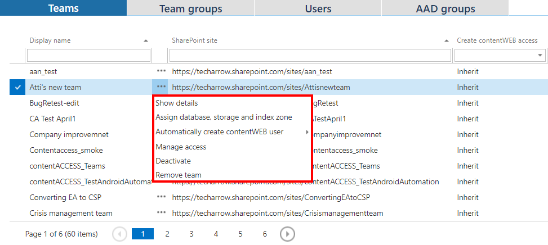The width and height of the screenshot is (548, 245).
Task: Switch to the AAD groups tab
Action: coord(445,8)
